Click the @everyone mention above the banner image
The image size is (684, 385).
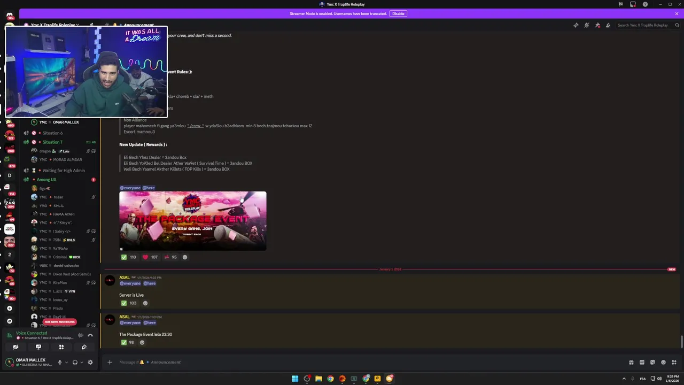tap(130, 188)
